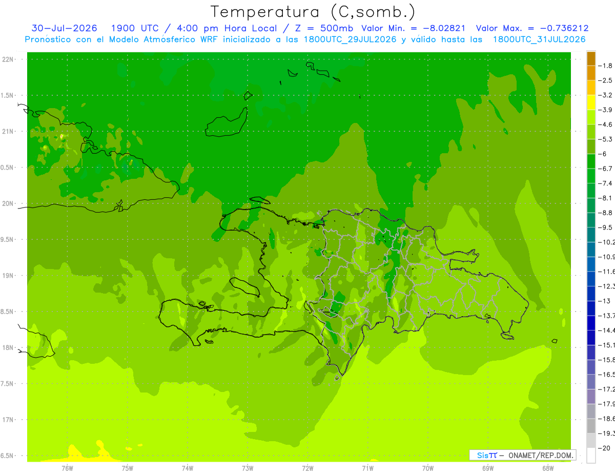Screen dimensions: 615x475
Task: Click the '1800UTC_29JUL2026' initialization time
Action: pyautogui.click(x=350, y=39)
